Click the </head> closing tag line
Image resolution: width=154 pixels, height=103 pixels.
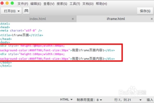6,39
